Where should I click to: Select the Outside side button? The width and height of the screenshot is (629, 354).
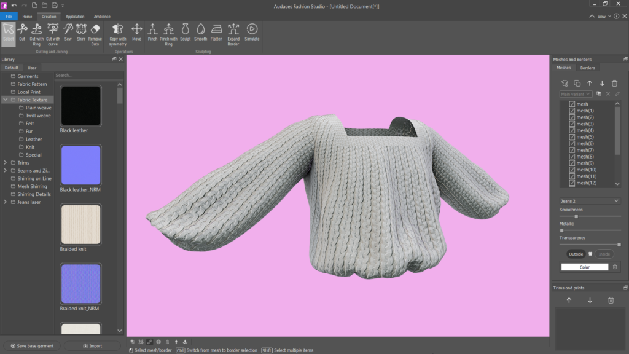(576, 254)
